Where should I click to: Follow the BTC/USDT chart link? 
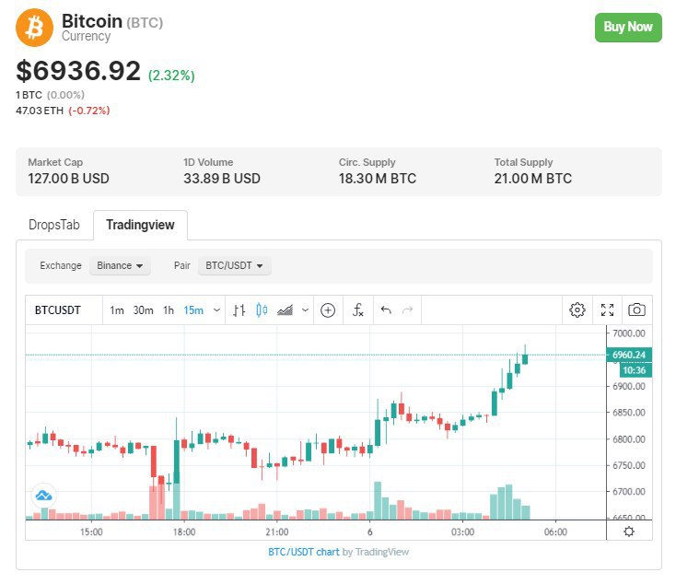(x=304, y=552)
